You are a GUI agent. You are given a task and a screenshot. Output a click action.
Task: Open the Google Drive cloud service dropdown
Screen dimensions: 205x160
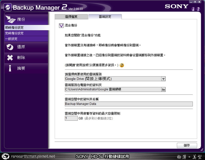click(x=113, y=79)
